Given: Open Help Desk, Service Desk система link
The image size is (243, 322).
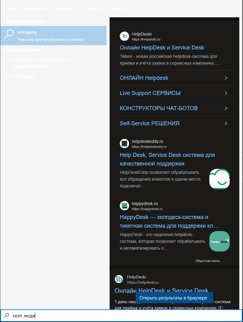Looking at the screenshot, I should point(167,159).
